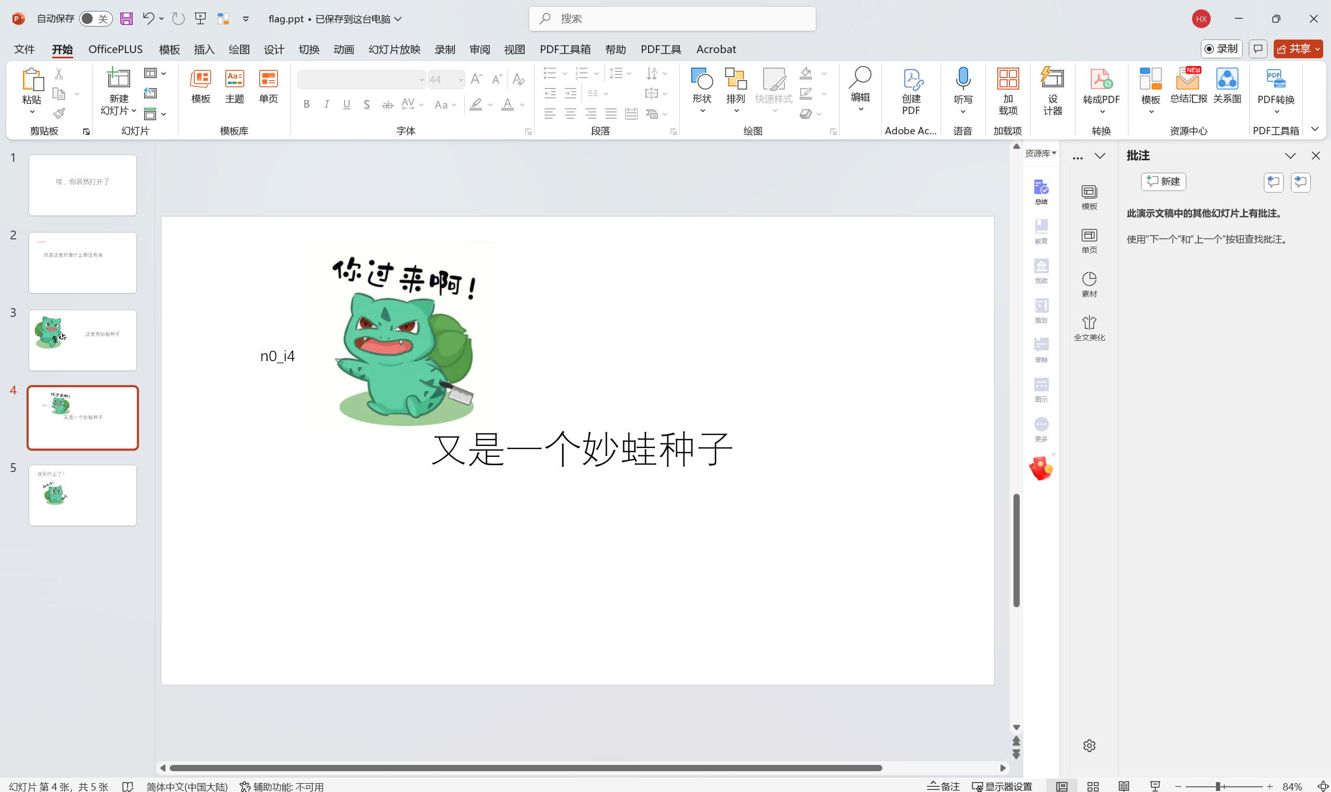Click the Redo icon
Image resolution: width=1331 pixels, height=792 pixels.
(179, 19)
